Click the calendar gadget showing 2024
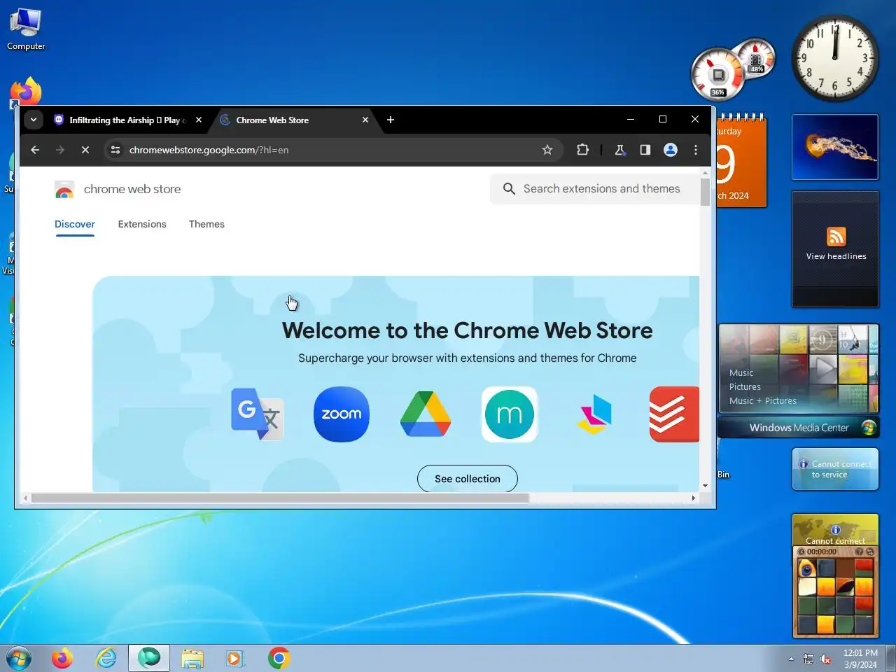The image size is (896, 672). click(x=741, y=162)
